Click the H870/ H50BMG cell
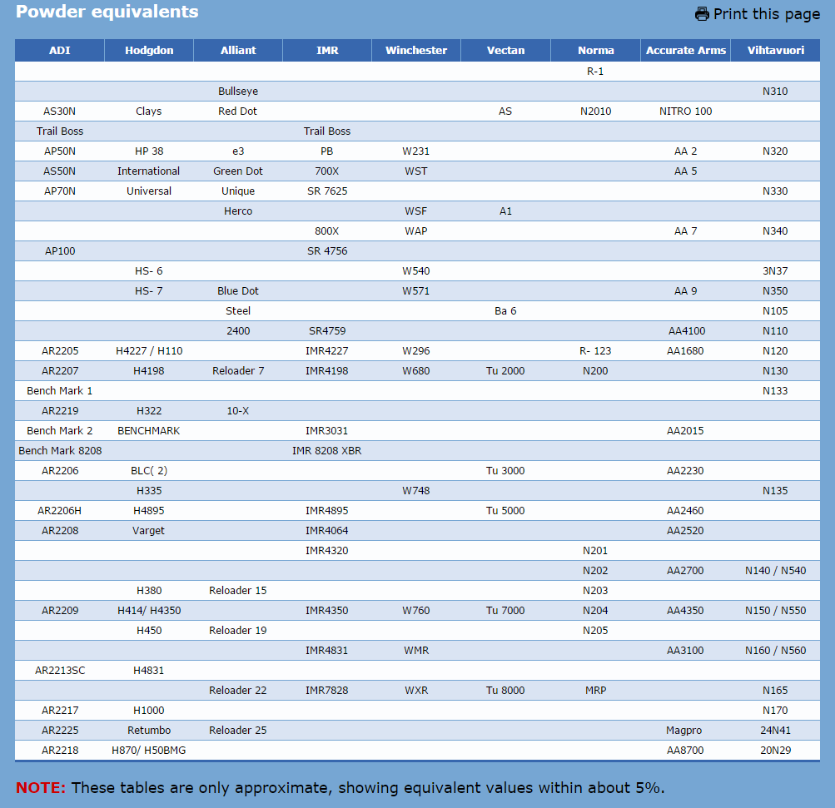Screen dimensions: 835x808 148,750
